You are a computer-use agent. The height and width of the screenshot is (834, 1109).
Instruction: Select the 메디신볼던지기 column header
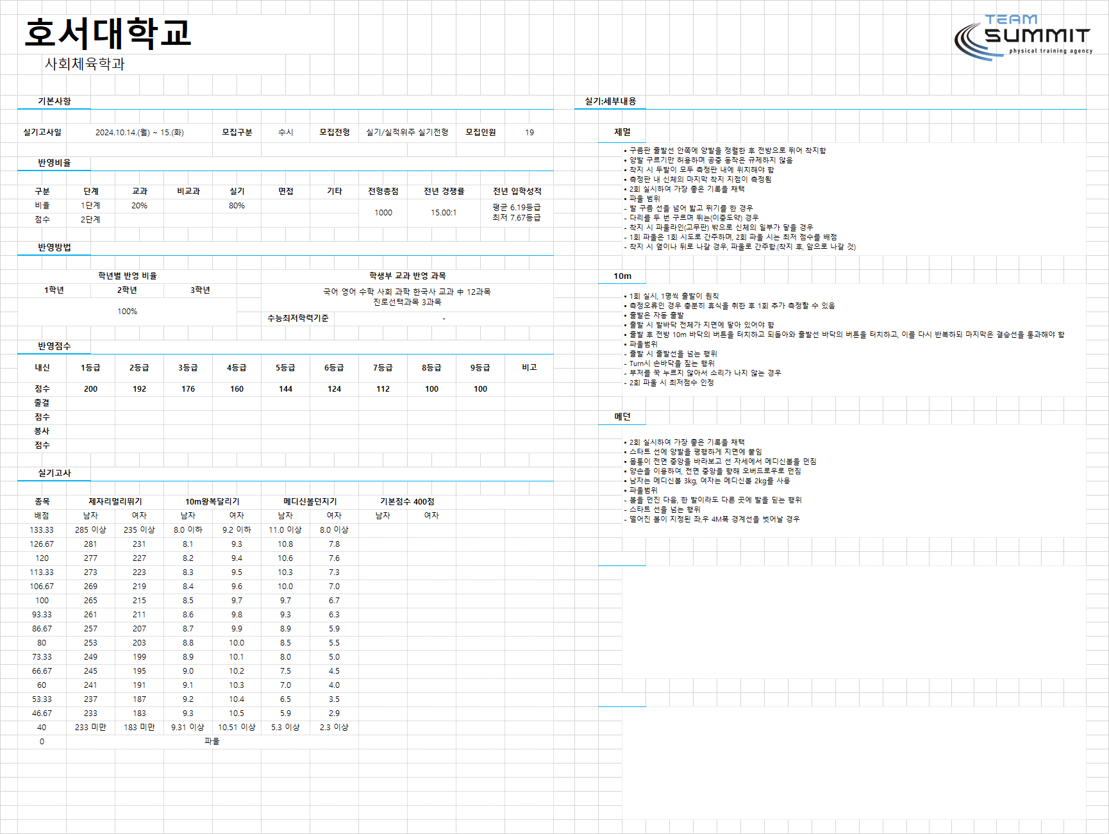tap(310, 502)
